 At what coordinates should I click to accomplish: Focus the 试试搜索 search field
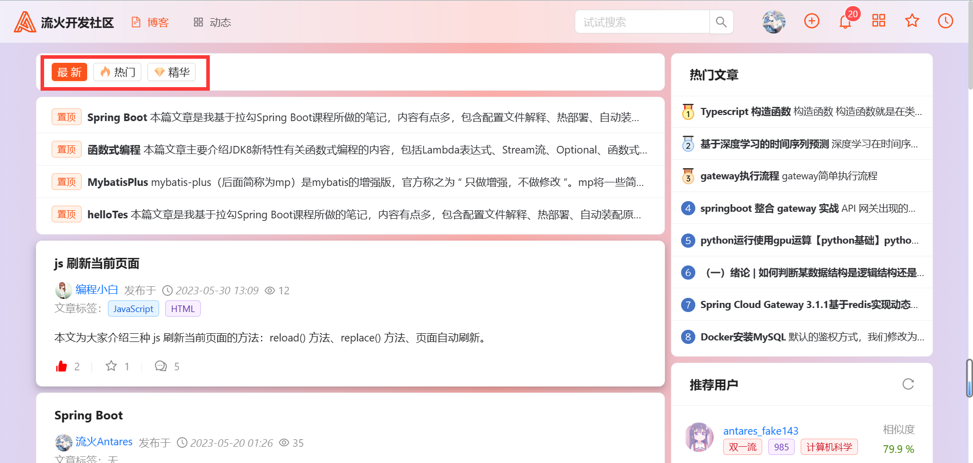pyautogui.click(x=642, y=22)
